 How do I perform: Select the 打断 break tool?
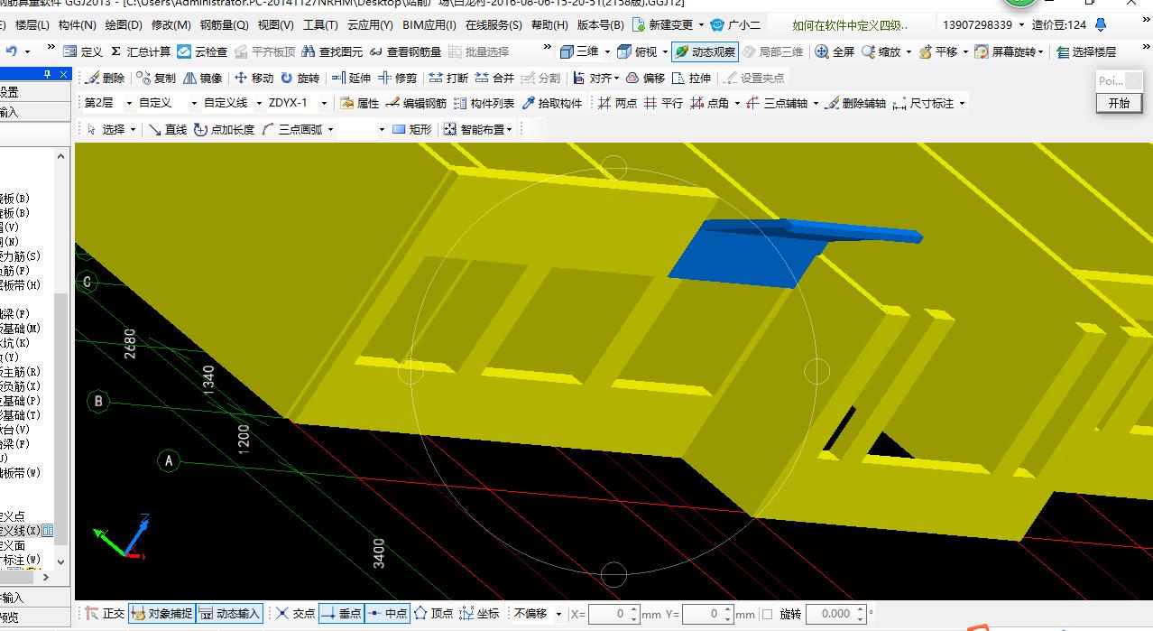[x=448, y=78]
